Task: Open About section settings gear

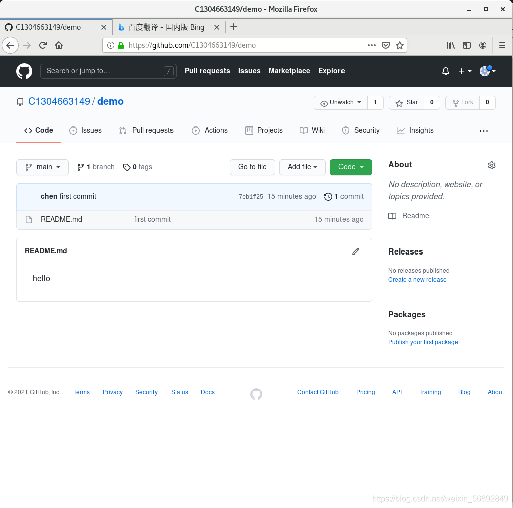Action: click(492, 165)
